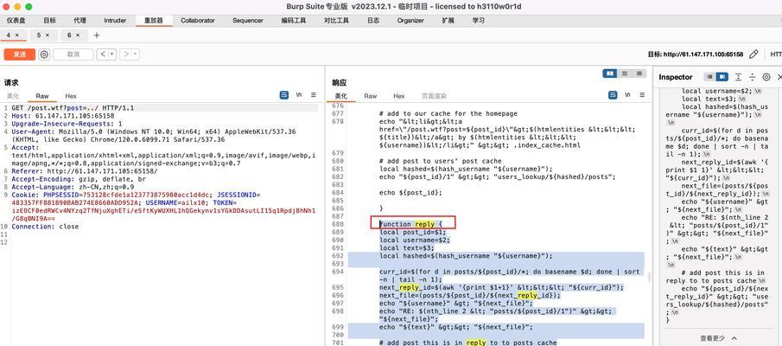Switch request view to Hex

(71, 96)
